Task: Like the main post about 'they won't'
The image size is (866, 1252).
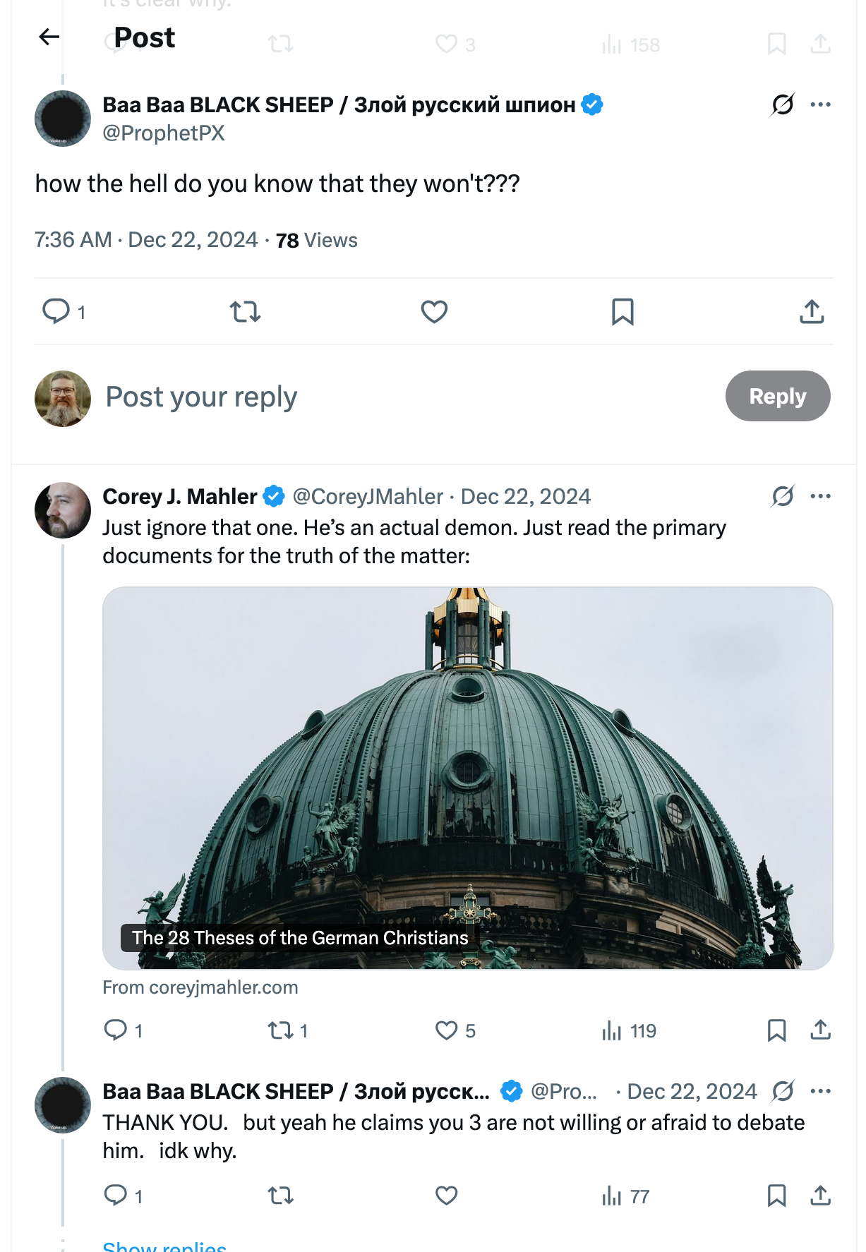Action: pyautogui.click(x=434, y=311)
